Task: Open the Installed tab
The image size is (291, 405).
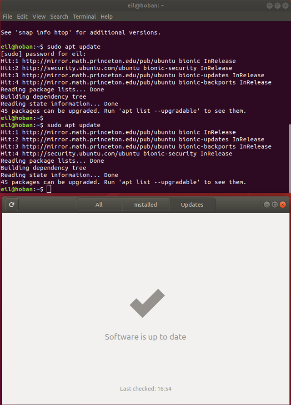Action: 145,205
